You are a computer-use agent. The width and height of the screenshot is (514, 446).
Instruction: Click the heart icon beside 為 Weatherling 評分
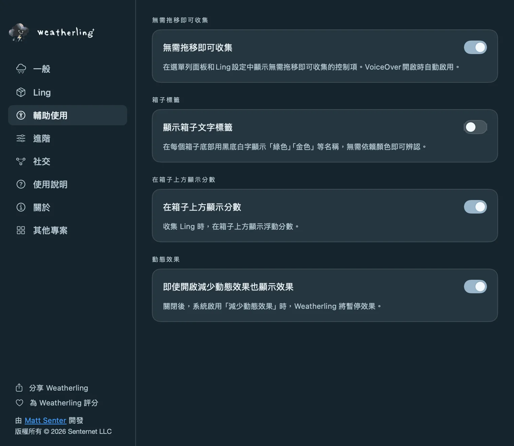pyautogui.click(x=20, y=403)
